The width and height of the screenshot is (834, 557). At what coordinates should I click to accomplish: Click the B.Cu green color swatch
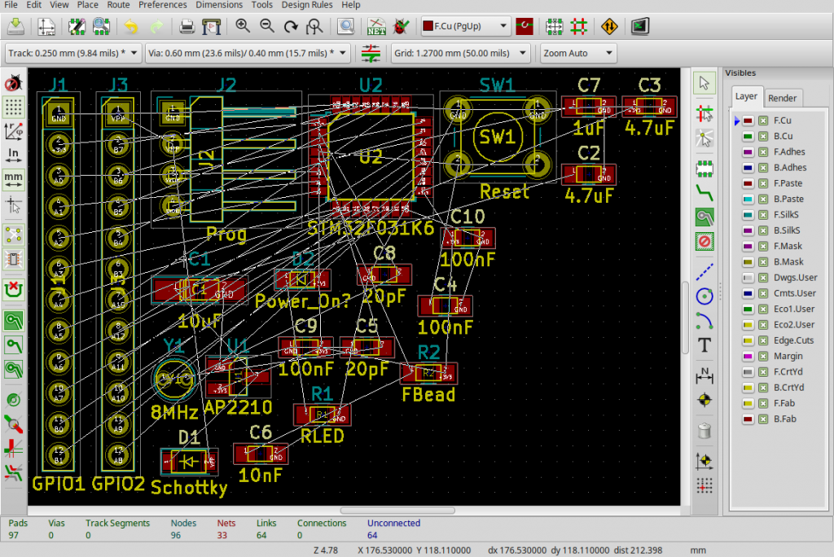(x=748, y=136)
